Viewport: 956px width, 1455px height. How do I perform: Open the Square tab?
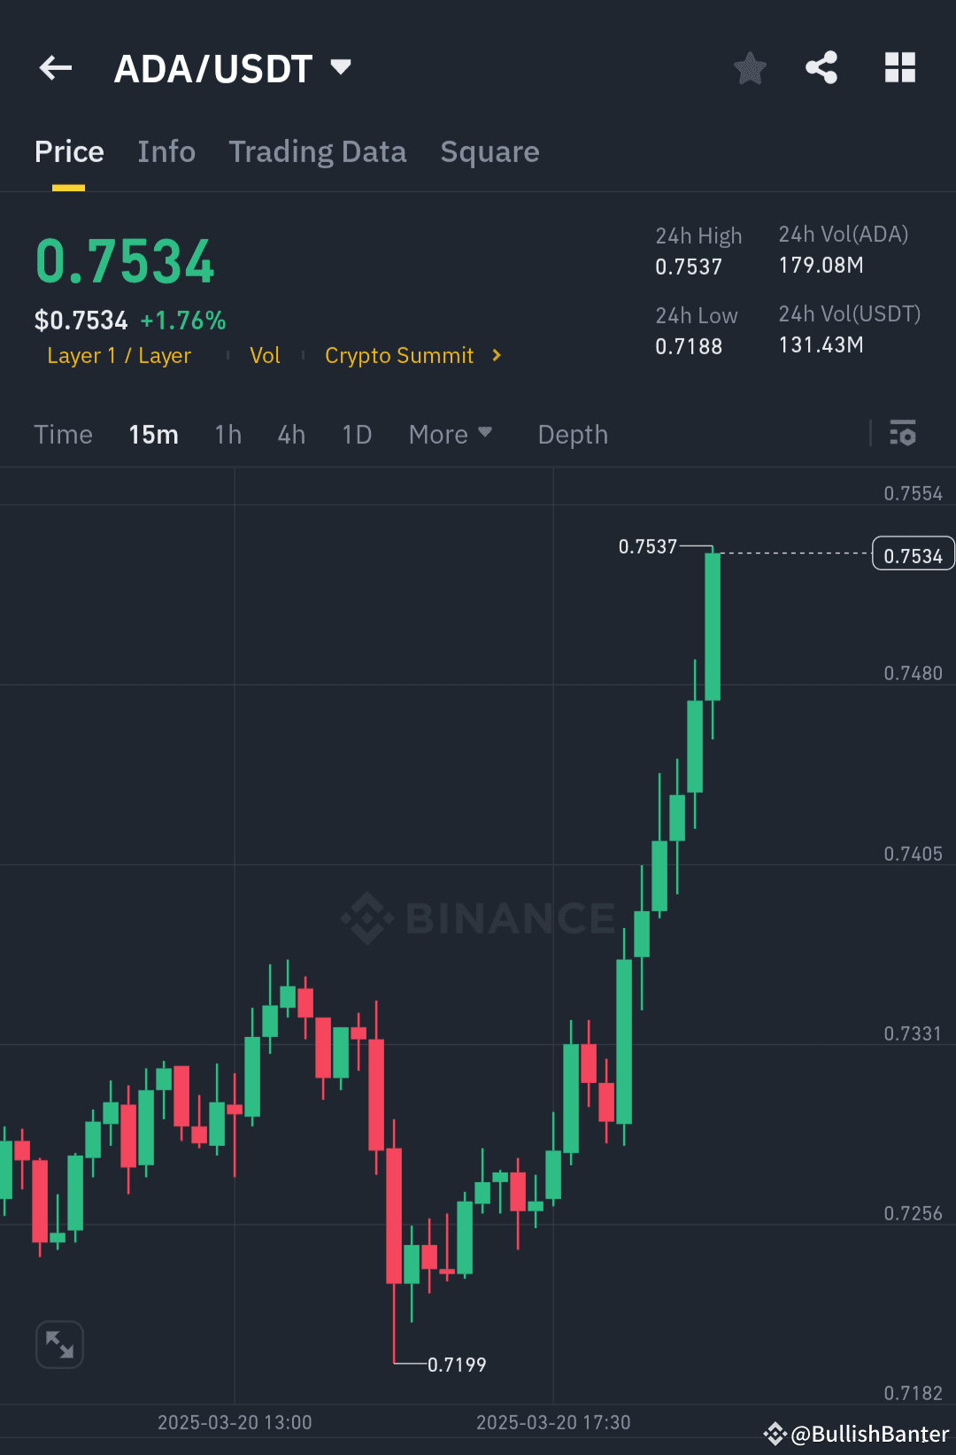490,151
